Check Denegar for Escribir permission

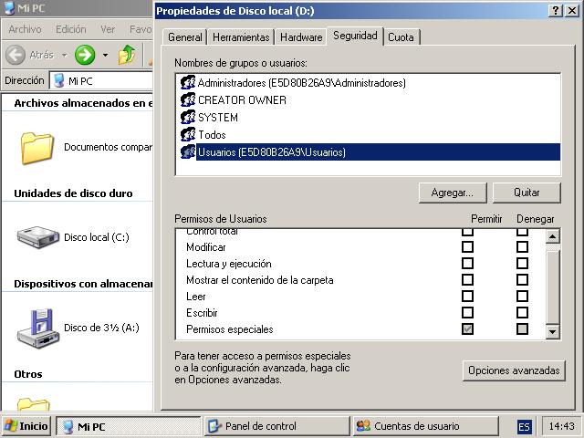click(522, 312)
